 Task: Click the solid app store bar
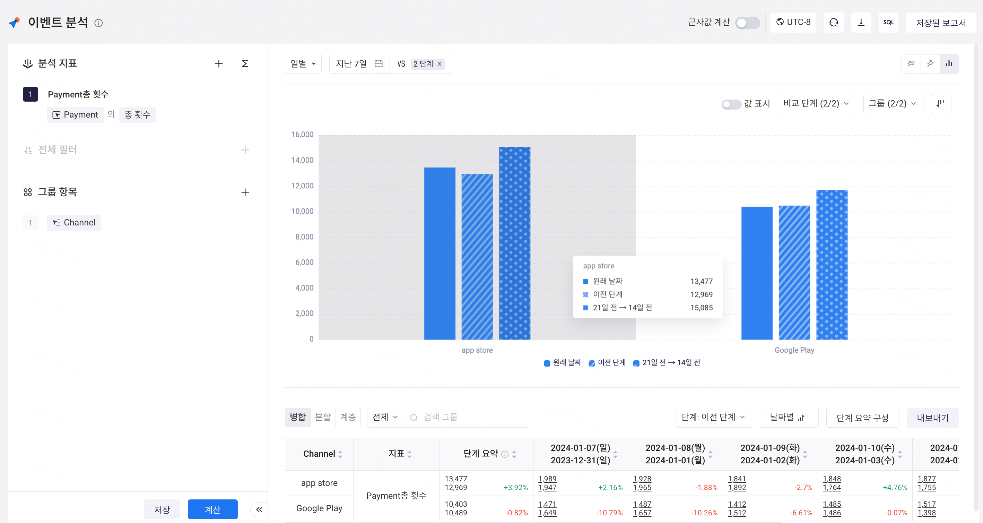click(440, 254)
